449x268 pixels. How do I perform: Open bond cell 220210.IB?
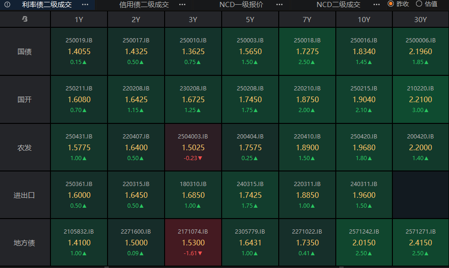pos(307,99)
